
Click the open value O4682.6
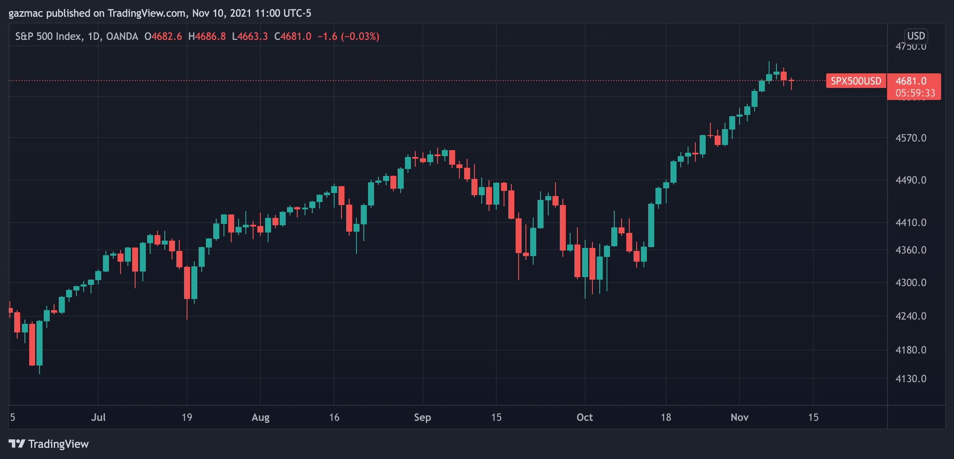(163, 36)
